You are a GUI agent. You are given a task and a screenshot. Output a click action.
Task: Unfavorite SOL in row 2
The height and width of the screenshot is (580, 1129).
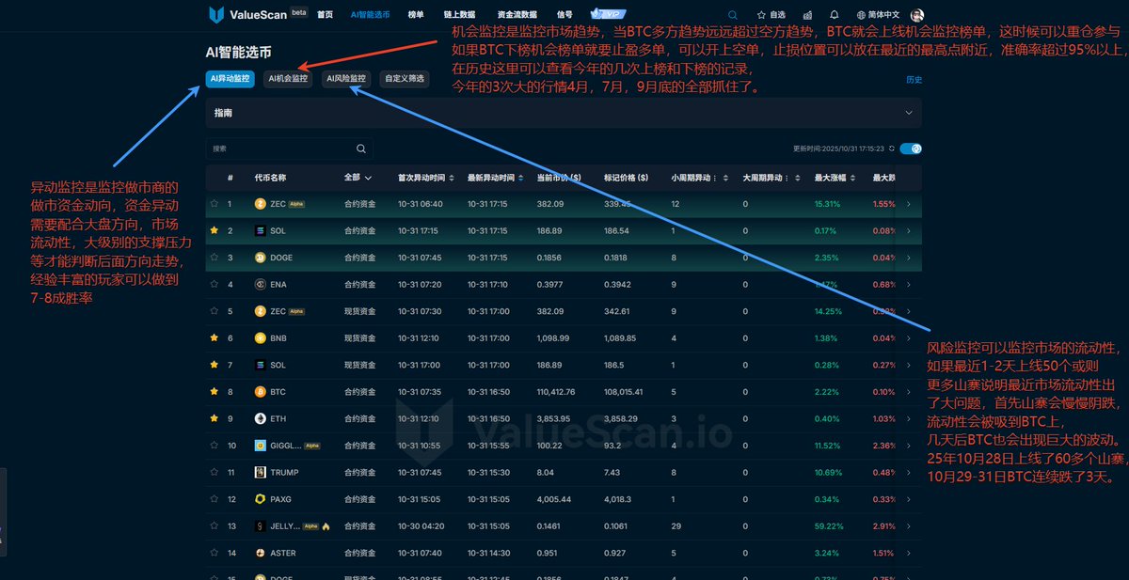(x=215, y=230)
